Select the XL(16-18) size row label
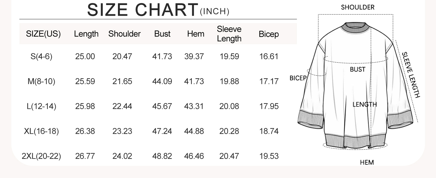The height and width of the screenshot is (178, 436). click(x=41, y=131)
